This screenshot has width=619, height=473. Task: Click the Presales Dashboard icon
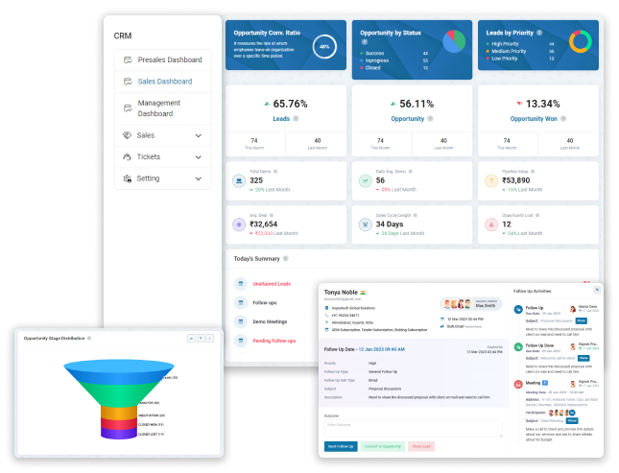pos(128,60)
